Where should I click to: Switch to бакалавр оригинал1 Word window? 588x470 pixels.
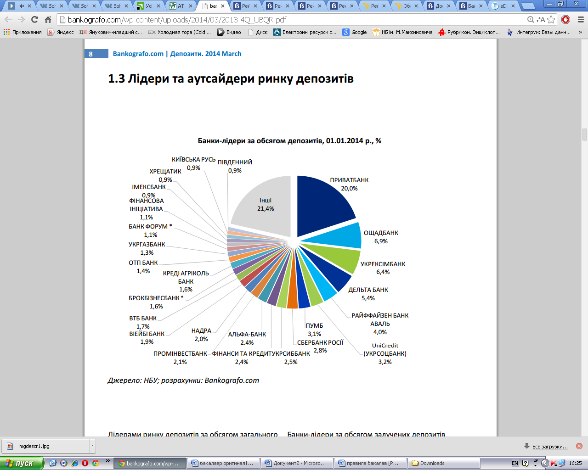pyautogui.click(x=224, y=463)
